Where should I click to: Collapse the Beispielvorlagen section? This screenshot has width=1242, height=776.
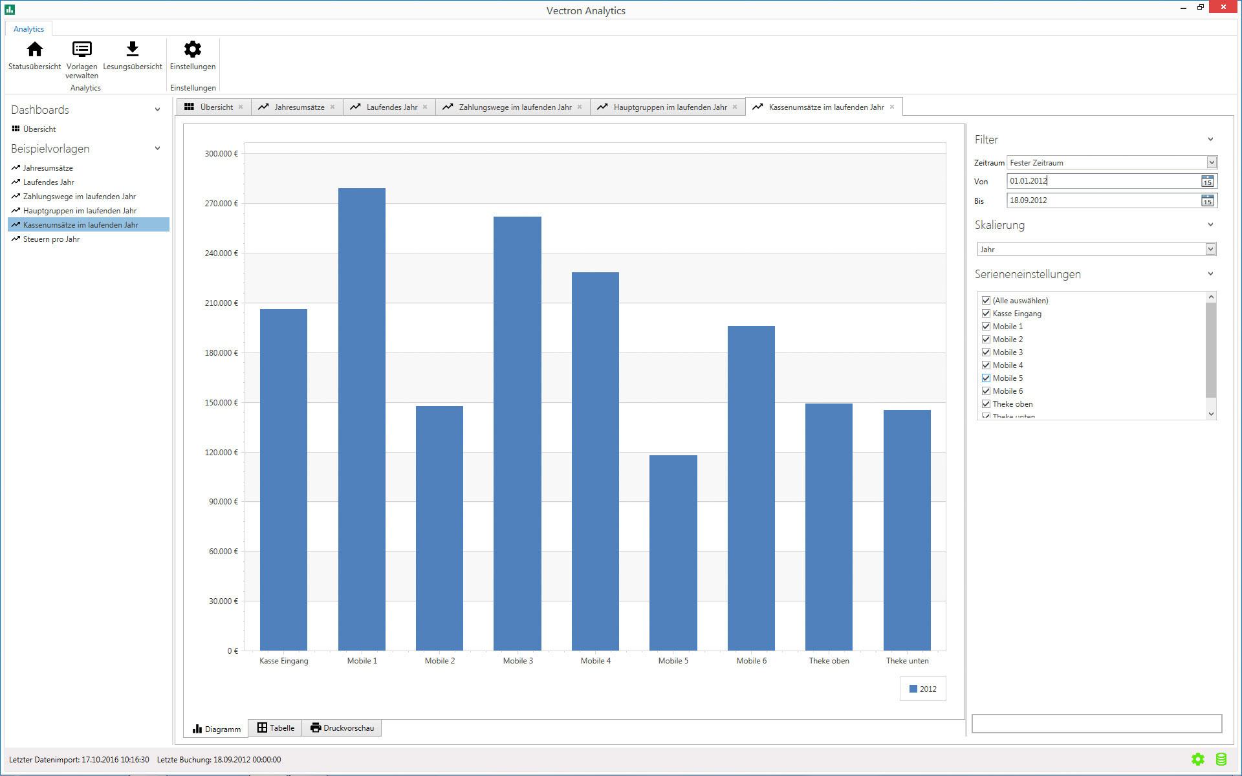click(157, 149)
